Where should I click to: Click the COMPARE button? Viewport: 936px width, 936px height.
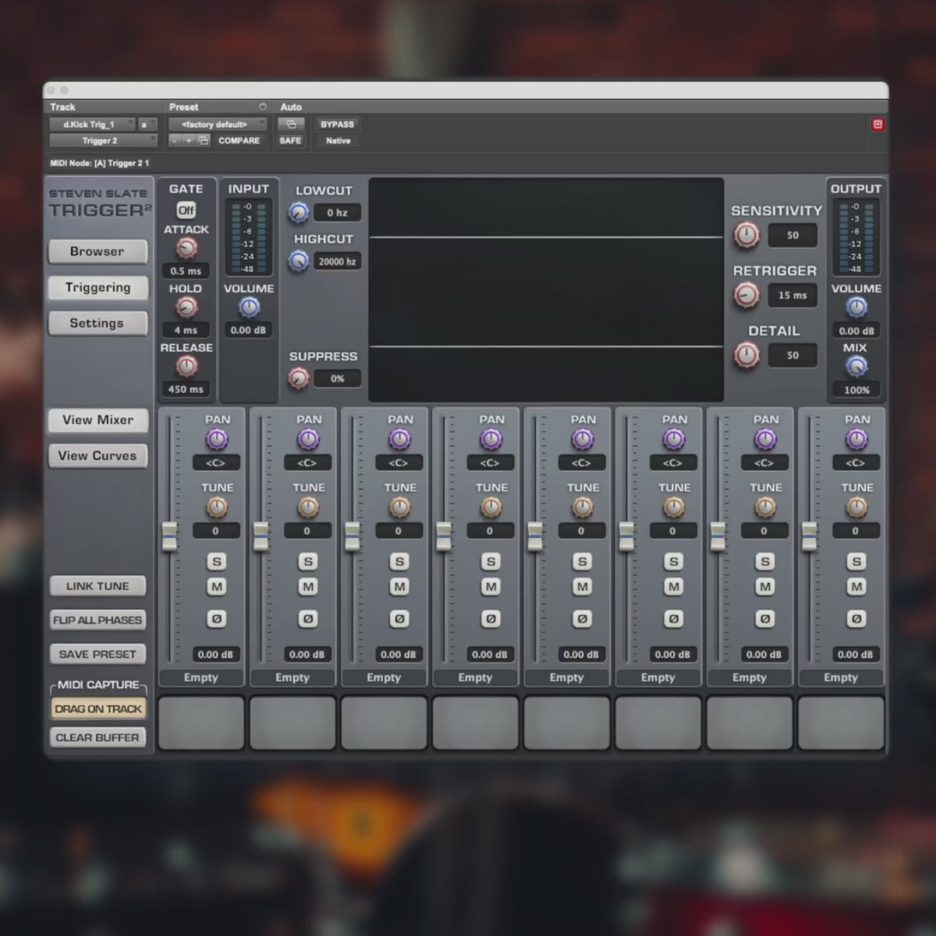[239, 141]
